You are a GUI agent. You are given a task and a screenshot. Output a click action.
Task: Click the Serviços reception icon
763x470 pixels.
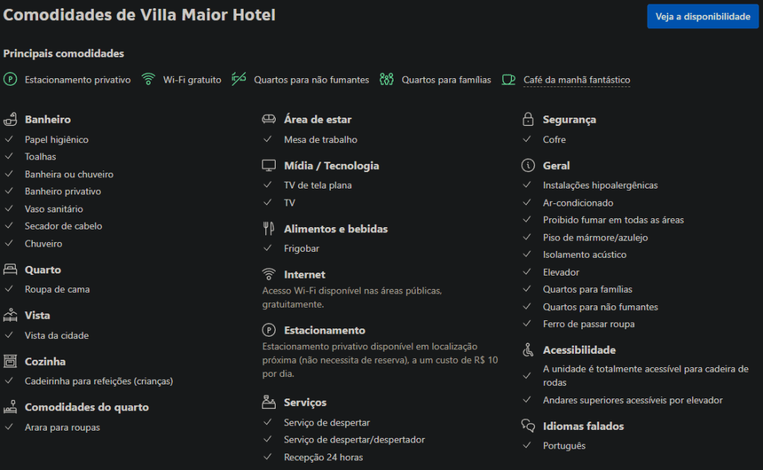click(x=269, y=402)
